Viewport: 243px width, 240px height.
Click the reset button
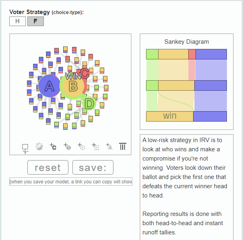point(48,167)
